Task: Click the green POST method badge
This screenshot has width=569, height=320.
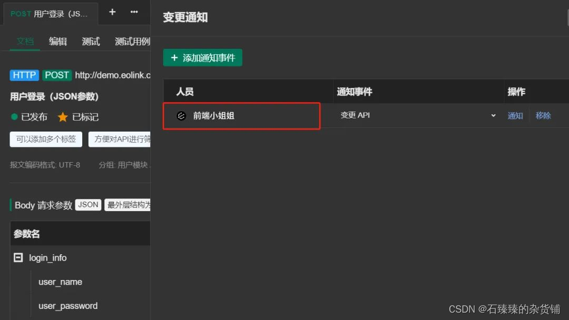Action: 56,75
